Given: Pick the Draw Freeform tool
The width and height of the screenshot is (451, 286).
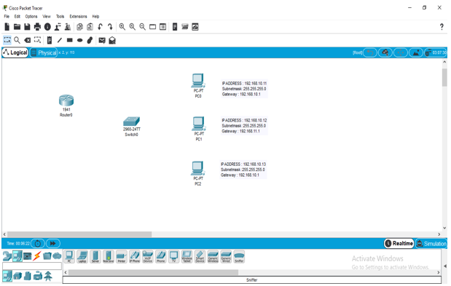Looking at the screenshot, I should point(90,40).
